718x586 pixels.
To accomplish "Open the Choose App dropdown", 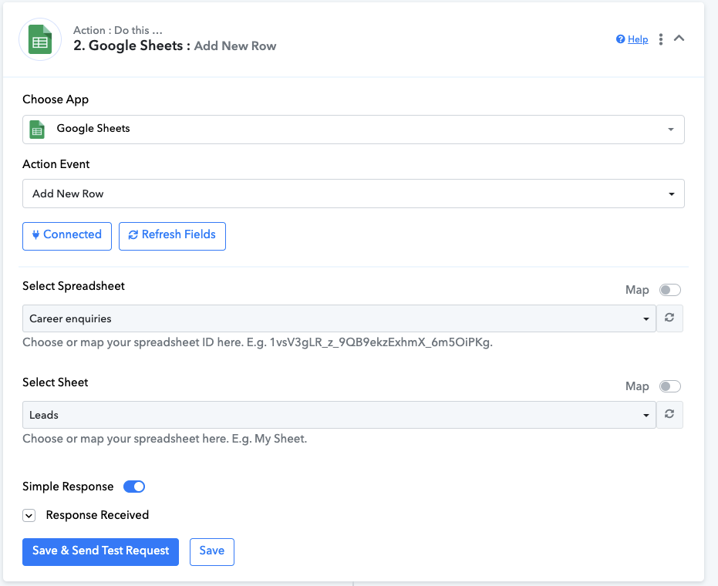I will pos(353,130).
